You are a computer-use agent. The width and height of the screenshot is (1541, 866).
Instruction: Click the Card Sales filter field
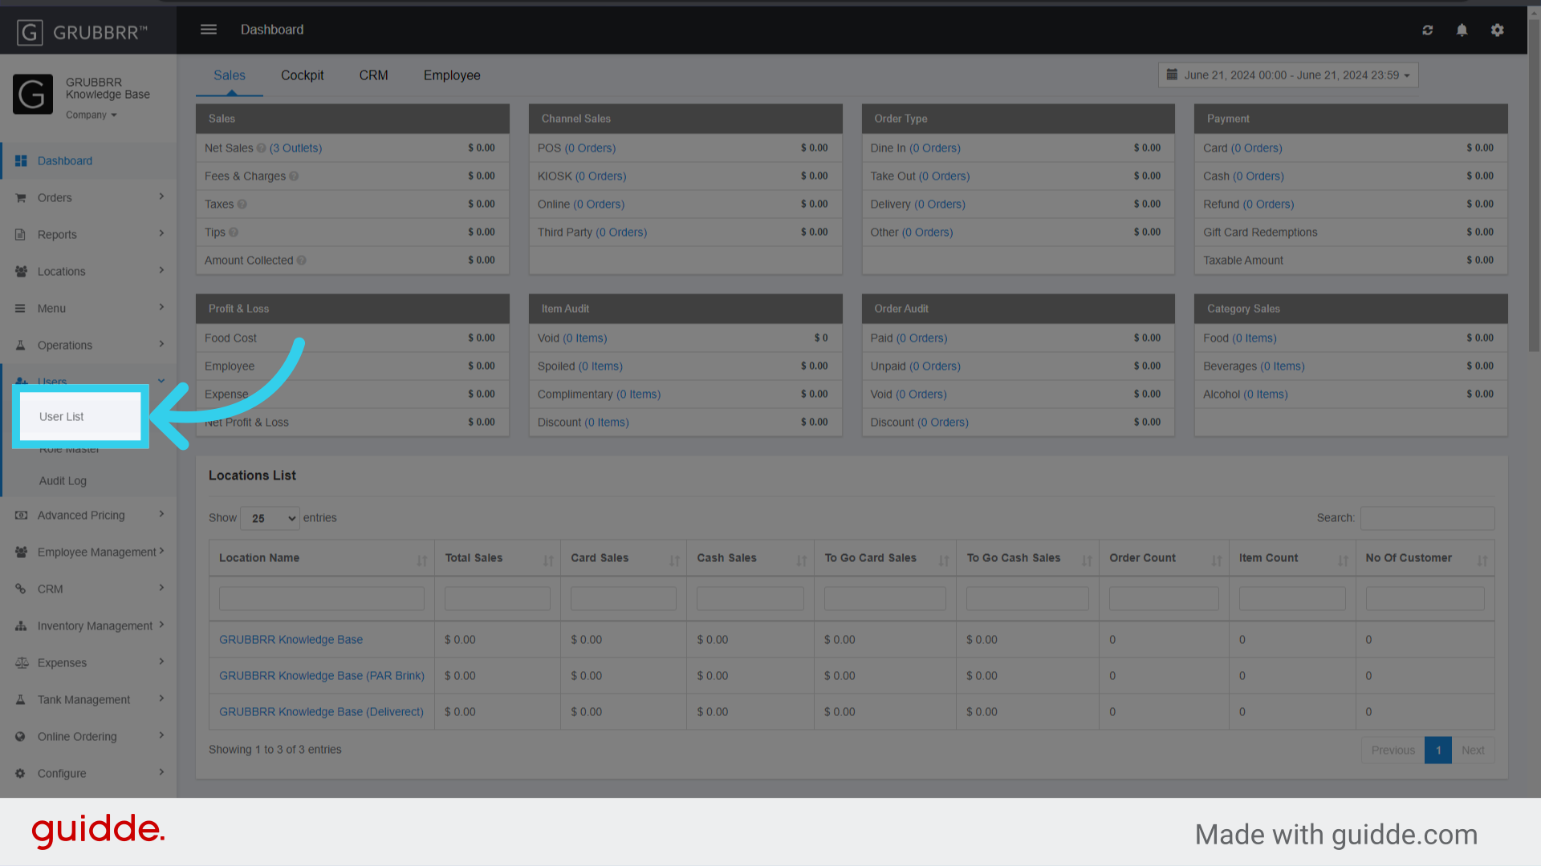pos(623,598)
